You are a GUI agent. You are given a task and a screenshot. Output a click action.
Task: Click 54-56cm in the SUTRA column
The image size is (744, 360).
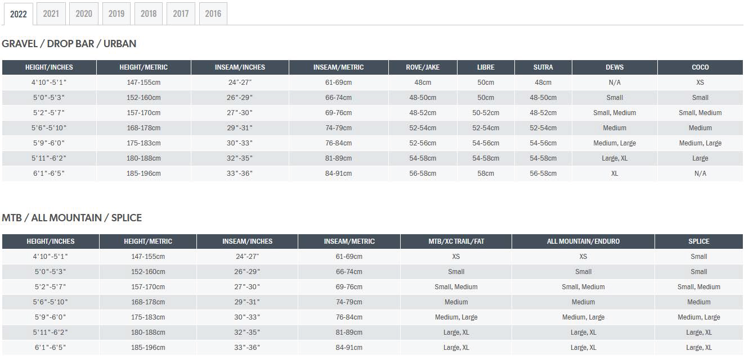point(543,143)
